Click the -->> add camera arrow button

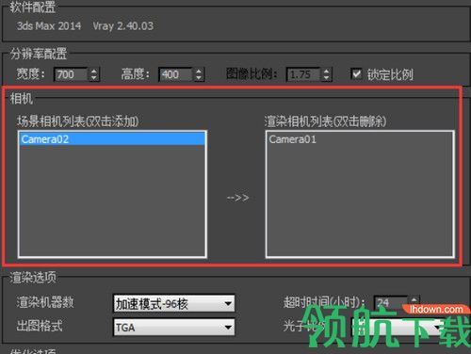pyautogui.click(x=237, y=198)
